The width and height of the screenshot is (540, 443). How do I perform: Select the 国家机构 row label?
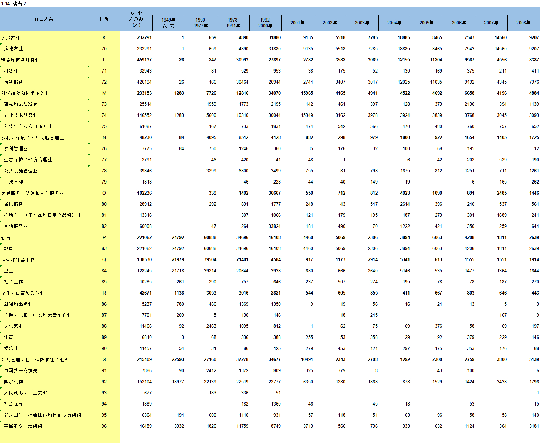pyautogui.click(x=14, y=382)
